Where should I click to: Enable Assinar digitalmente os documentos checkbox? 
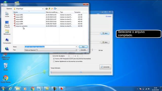pos(54,61)
